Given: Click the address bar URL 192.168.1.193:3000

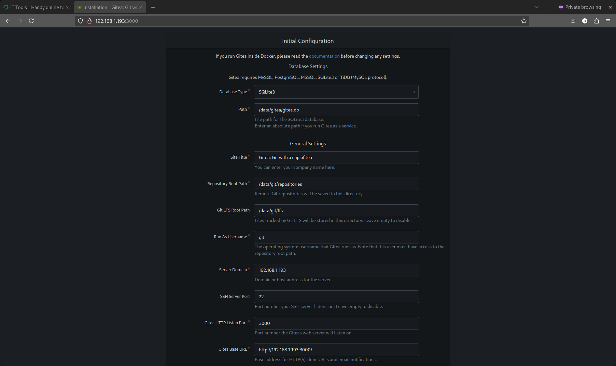Looking at the screenshot, I should pos(117,21).
